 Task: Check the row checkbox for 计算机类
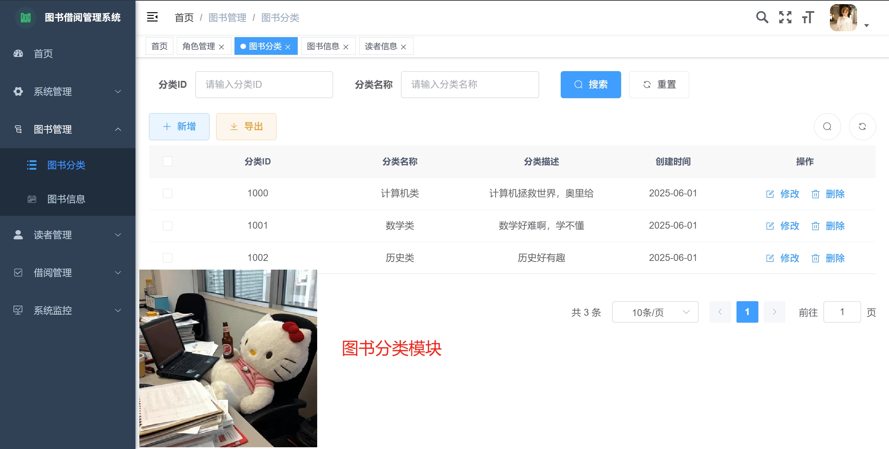tap(167, 193)
